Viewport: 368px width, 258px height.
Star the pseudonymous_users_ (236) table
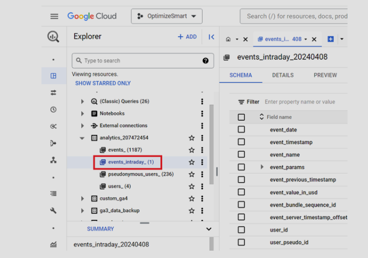pyautogui.click(x=192, y=174)
